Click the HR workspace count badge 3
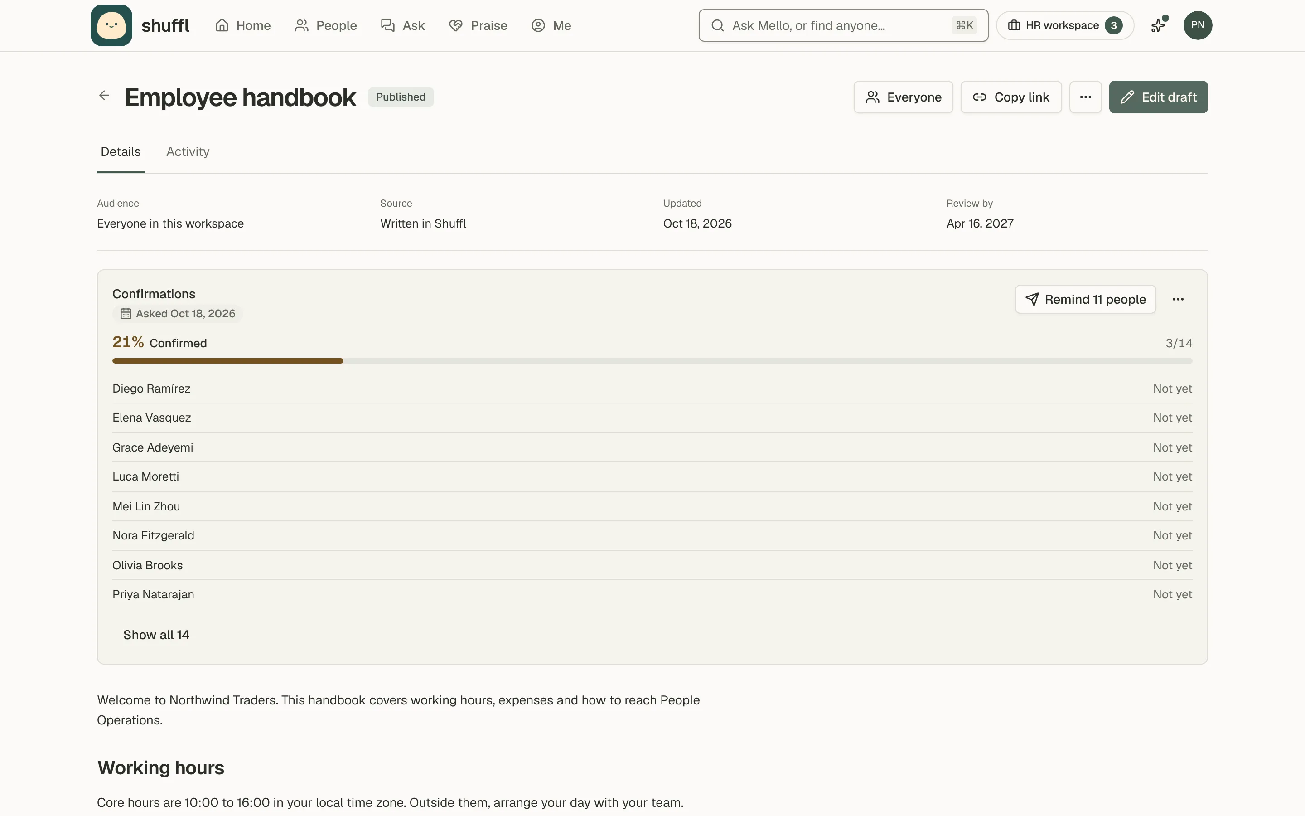Viewport: 1305px width, 816px height. point(1113,25)
